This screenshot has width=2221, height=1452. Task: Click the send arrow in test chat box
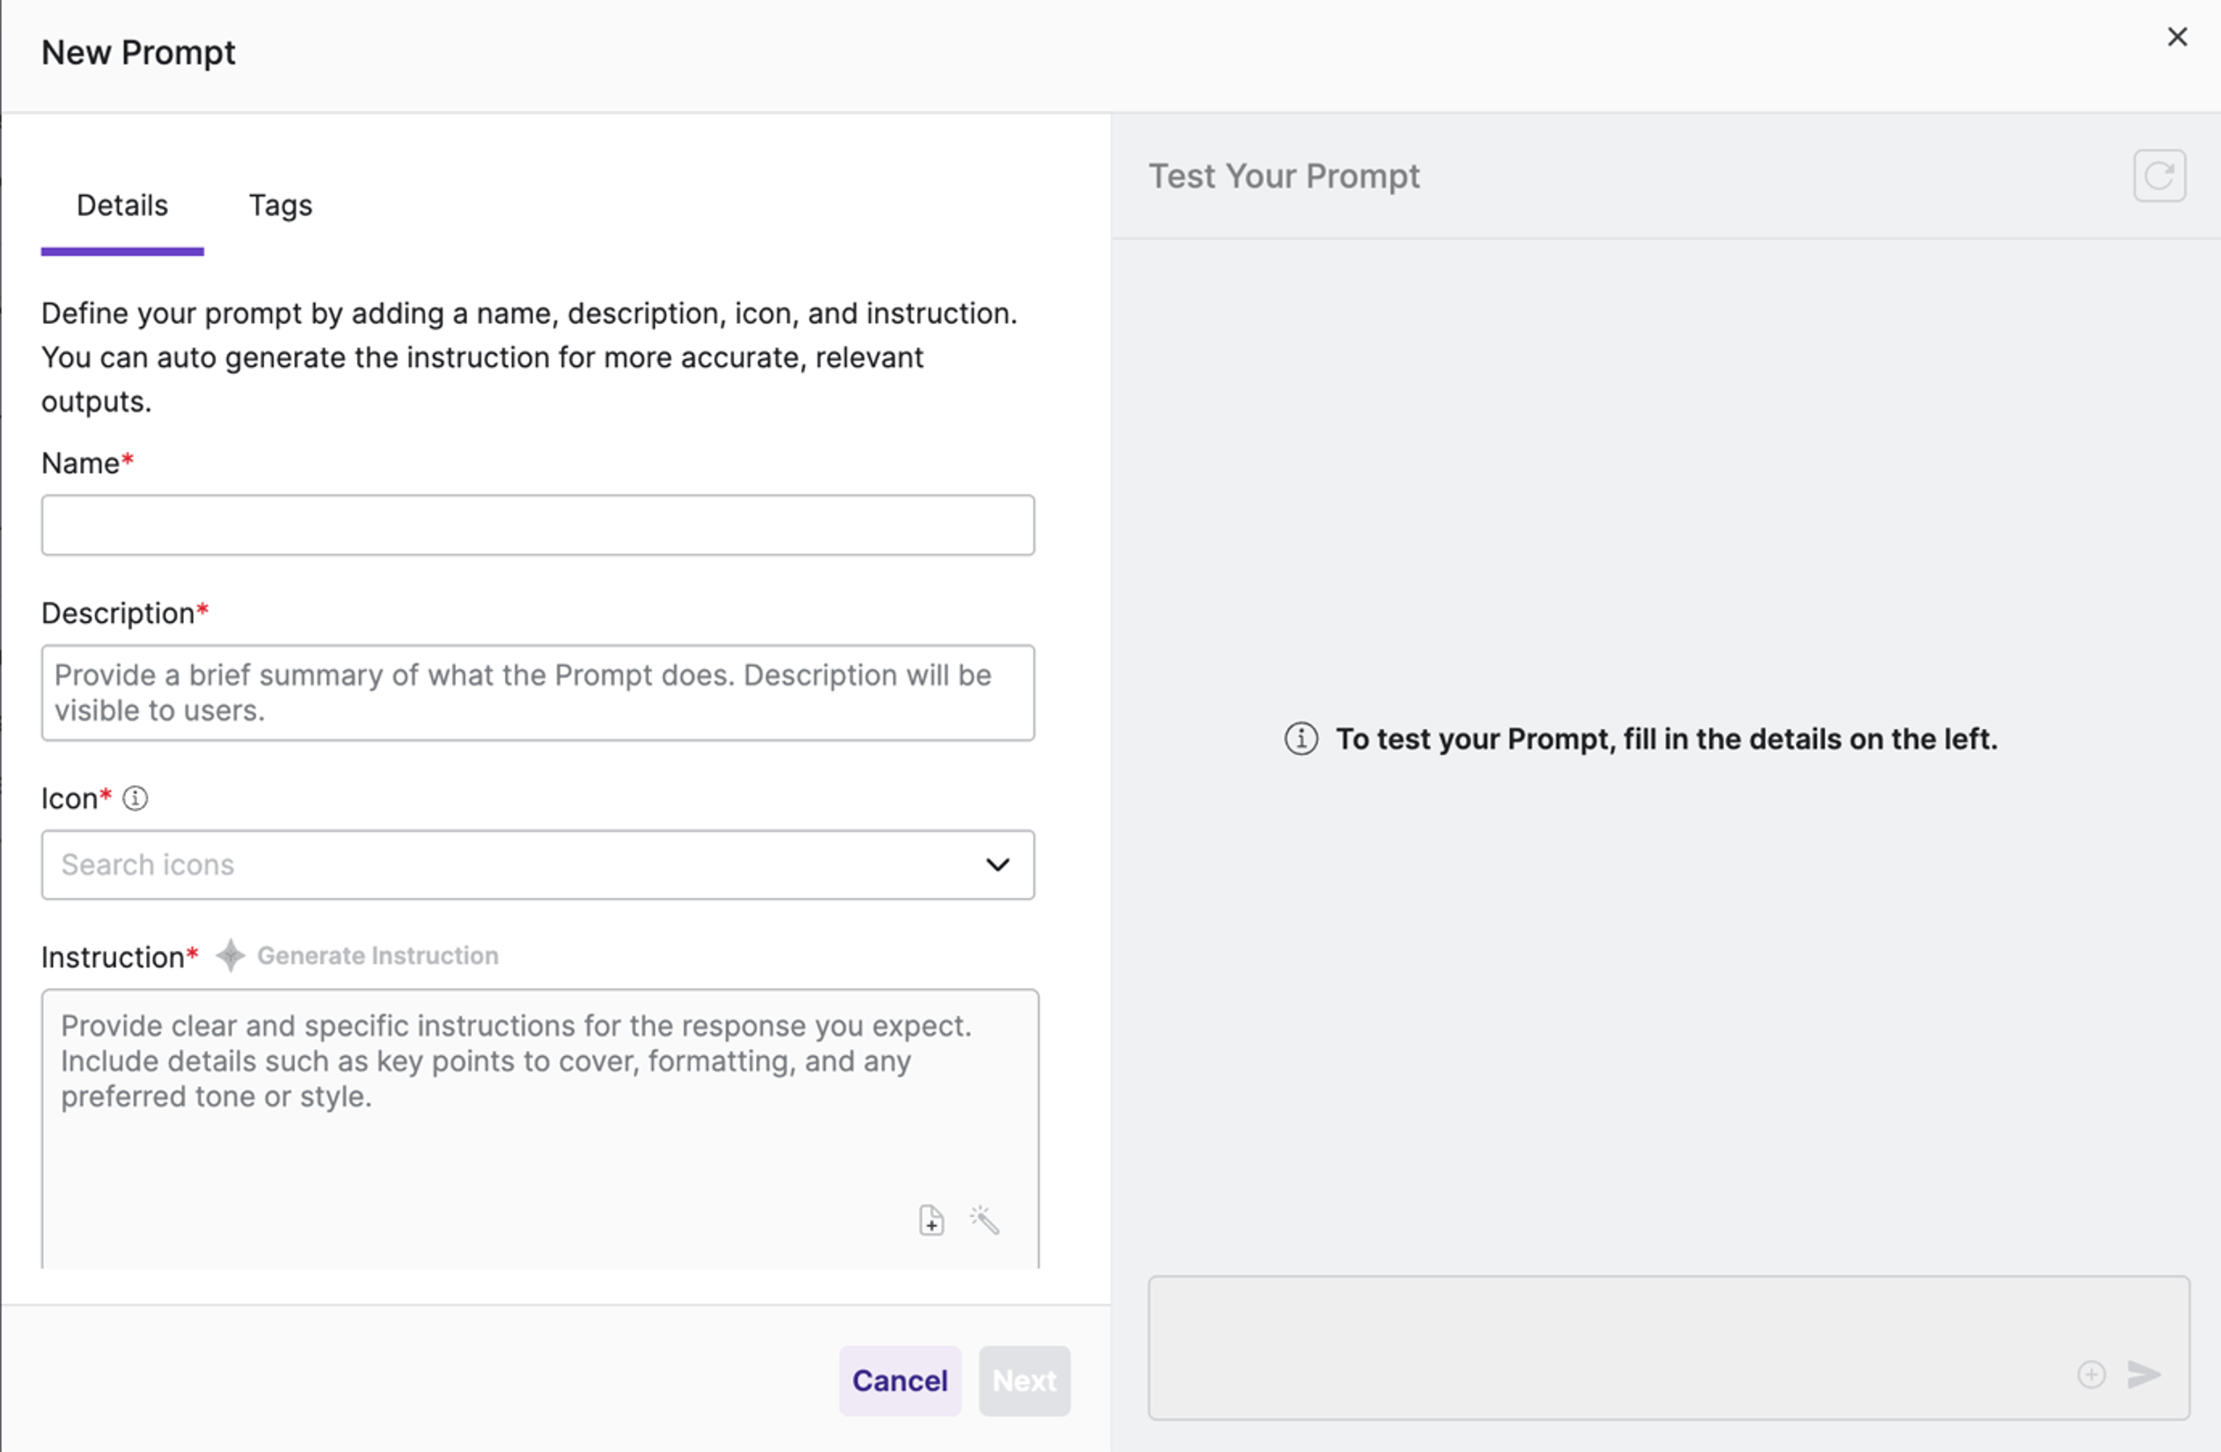click(x=2144, y=1374)
